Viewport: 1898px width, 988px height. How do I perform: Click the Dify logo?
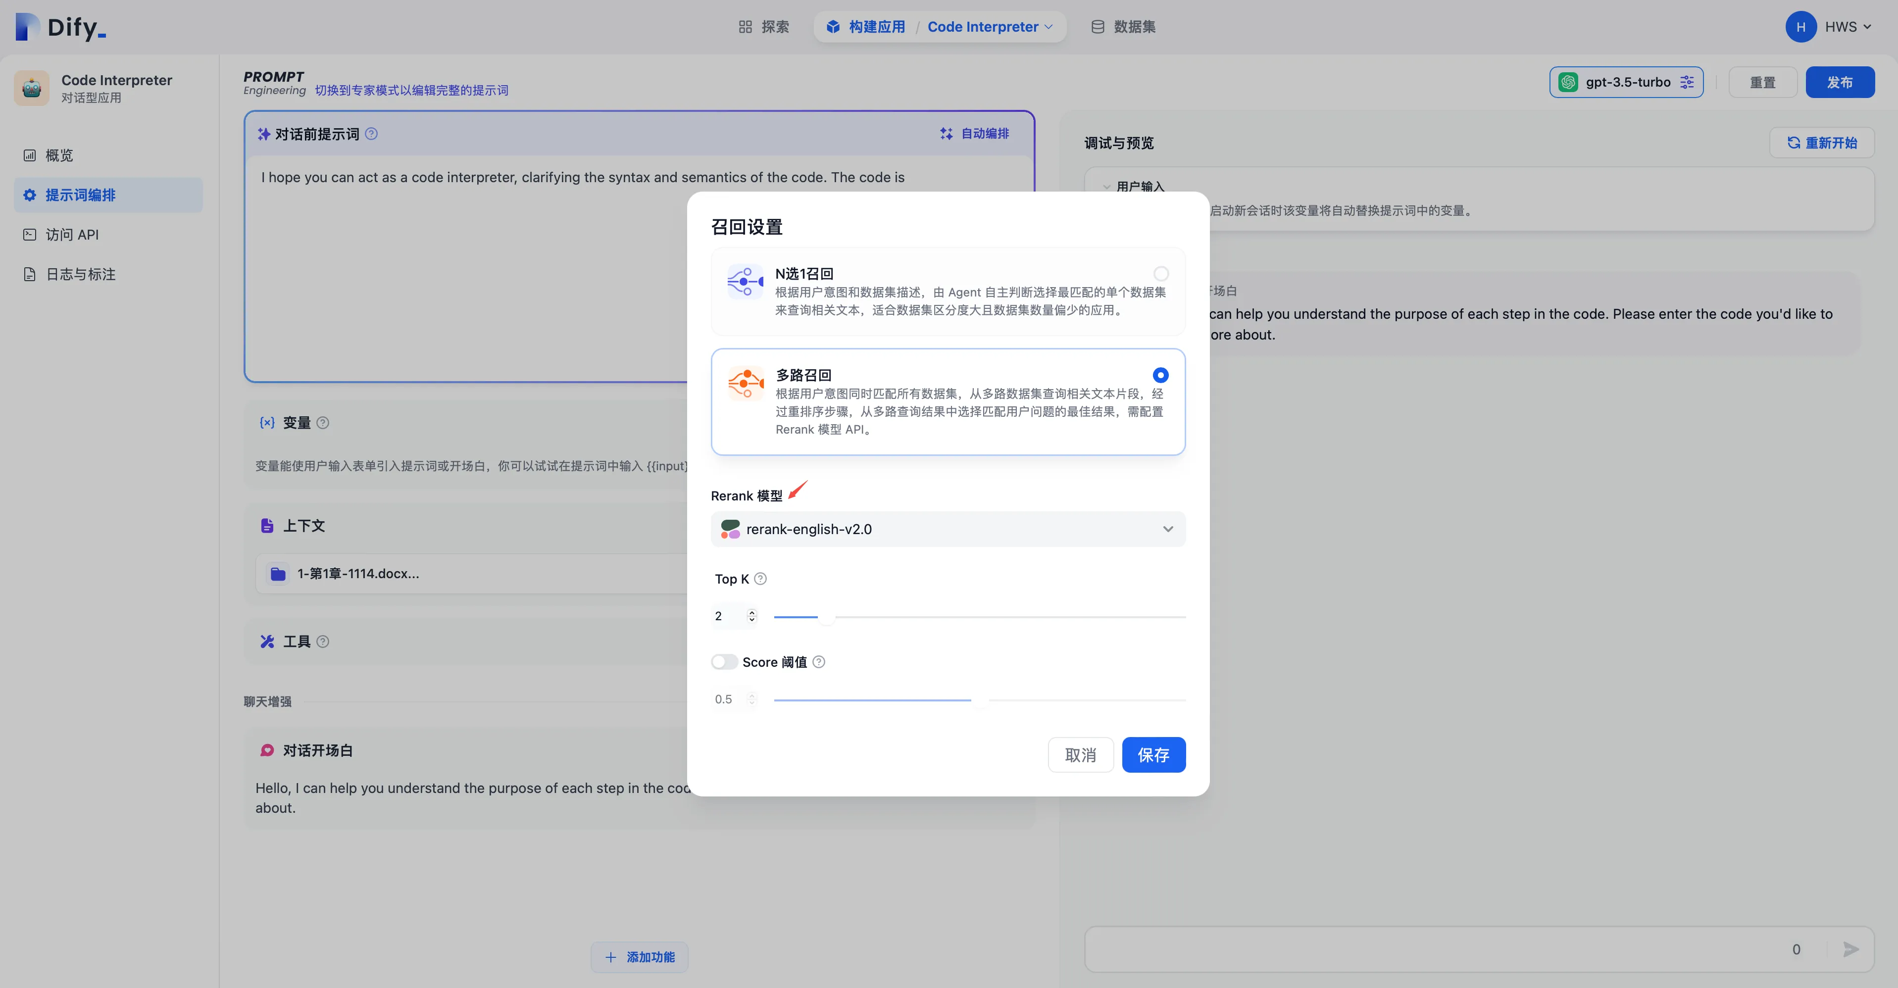(61, 27)
